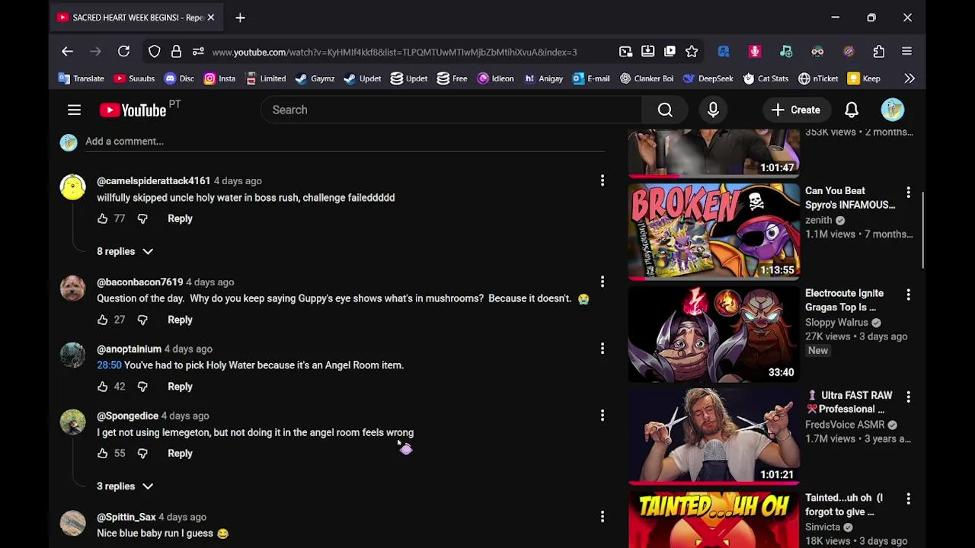Open YouTube notifications bell

(852, 110)
